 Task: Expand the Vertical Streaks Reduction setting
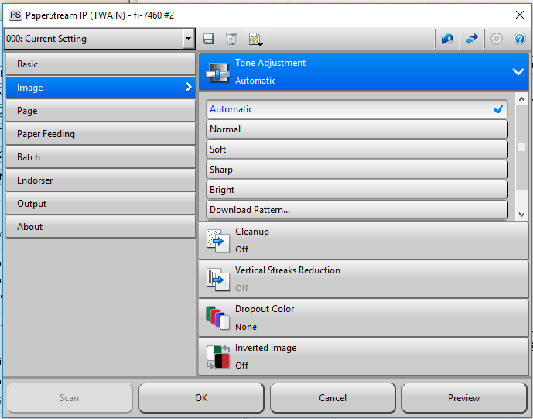[x=364, y=279]
